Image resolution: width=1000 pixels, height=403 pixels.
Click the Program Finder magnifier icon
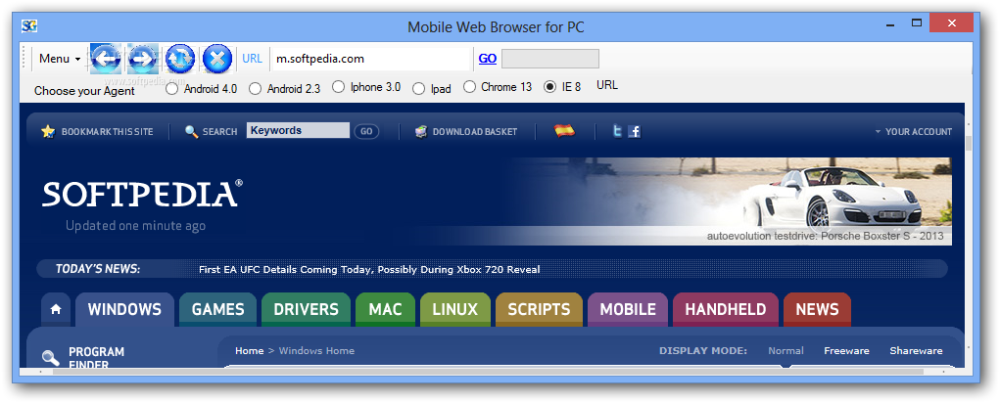50,357
